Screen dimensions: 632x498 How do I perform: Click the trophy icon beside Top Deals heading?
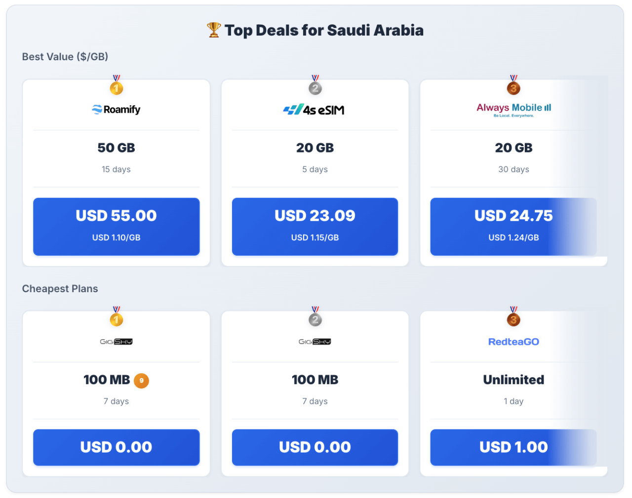click(x=214, y=30)
